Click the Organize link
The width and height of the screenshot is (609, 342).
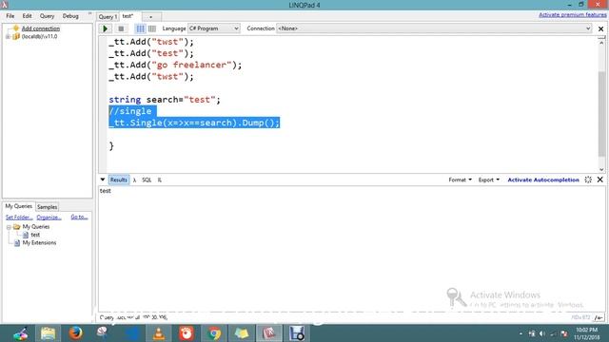49,218
